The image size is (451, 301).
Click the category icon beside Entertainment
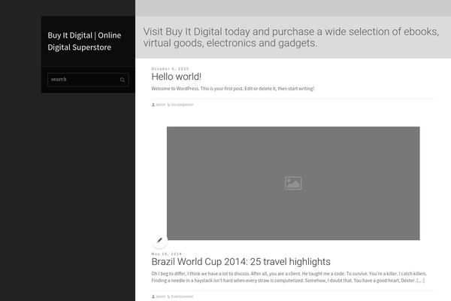169,296
